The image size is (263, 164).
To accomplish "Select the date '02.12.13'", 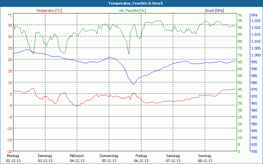I will click(13, 161).
